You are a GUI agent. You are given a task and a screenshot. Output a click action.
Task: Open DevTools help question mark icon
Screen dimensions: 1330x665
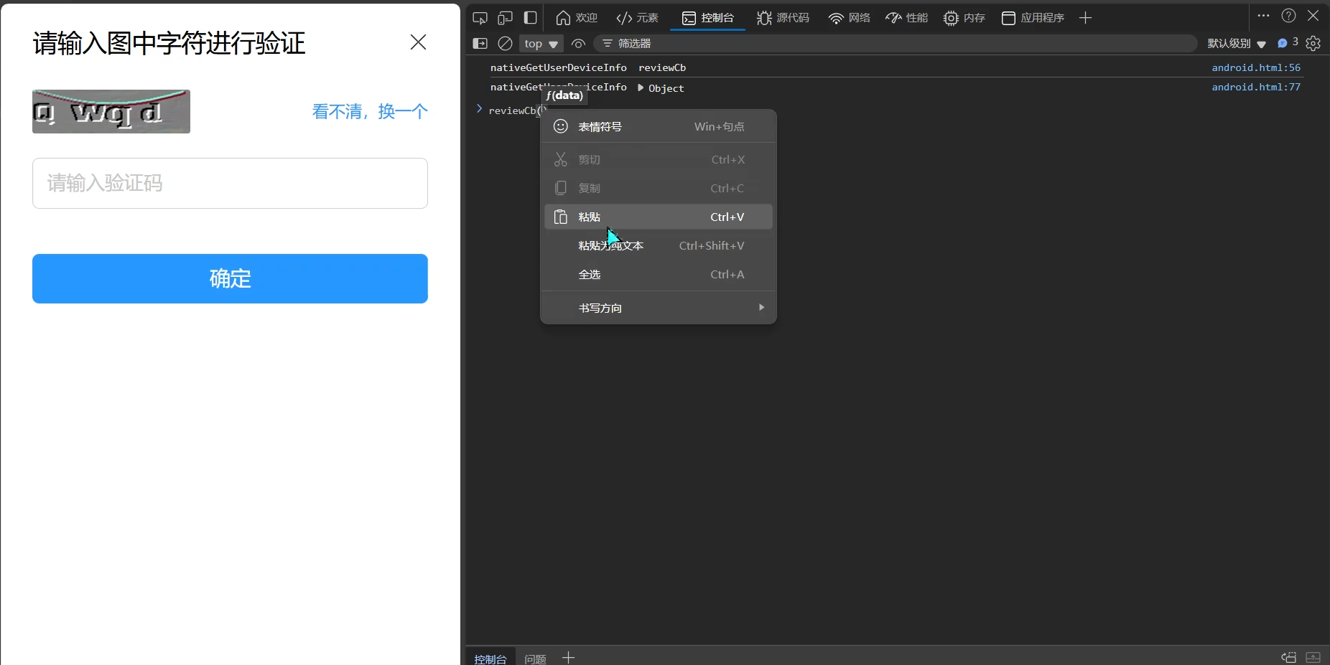tap(1288, 16)
